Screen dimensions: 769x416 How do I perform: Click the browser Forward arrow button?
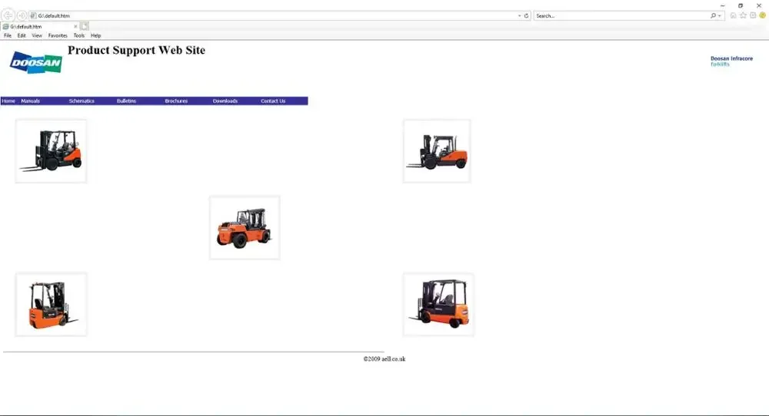22,15
